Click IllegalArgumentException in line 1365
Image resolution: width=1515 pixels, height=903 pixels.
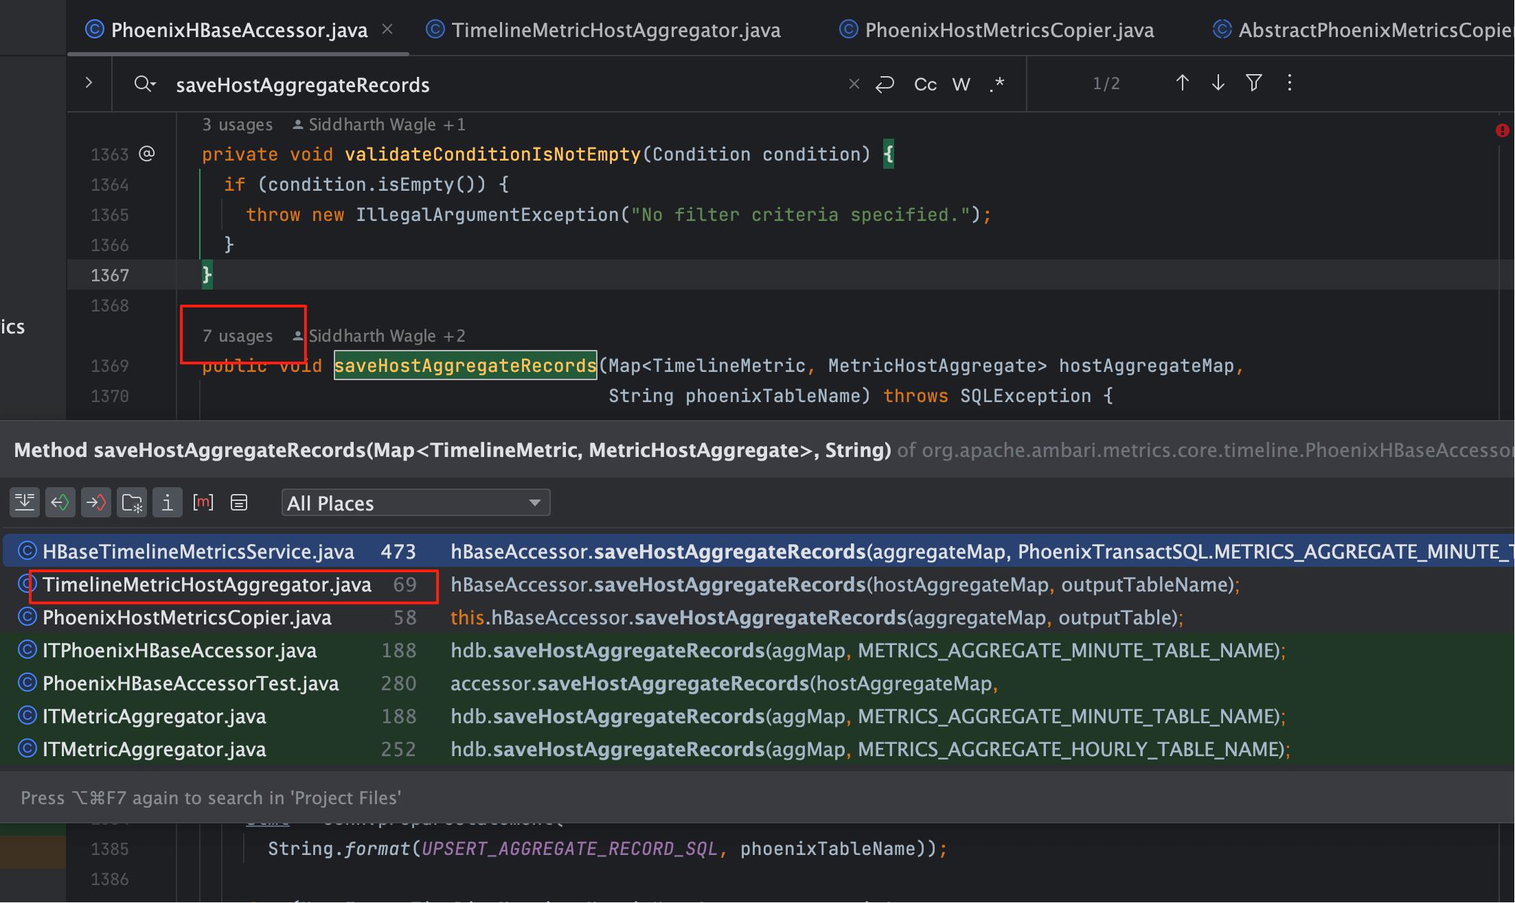(488, 215)
